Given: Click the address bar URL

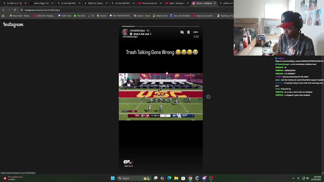Looking at the screenshot, I should tap(43, 10).
